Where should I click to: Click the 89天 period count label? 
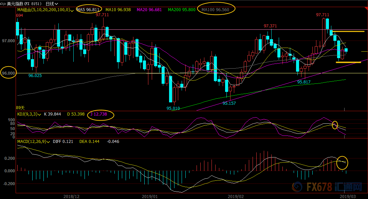[x=20, y=108]
